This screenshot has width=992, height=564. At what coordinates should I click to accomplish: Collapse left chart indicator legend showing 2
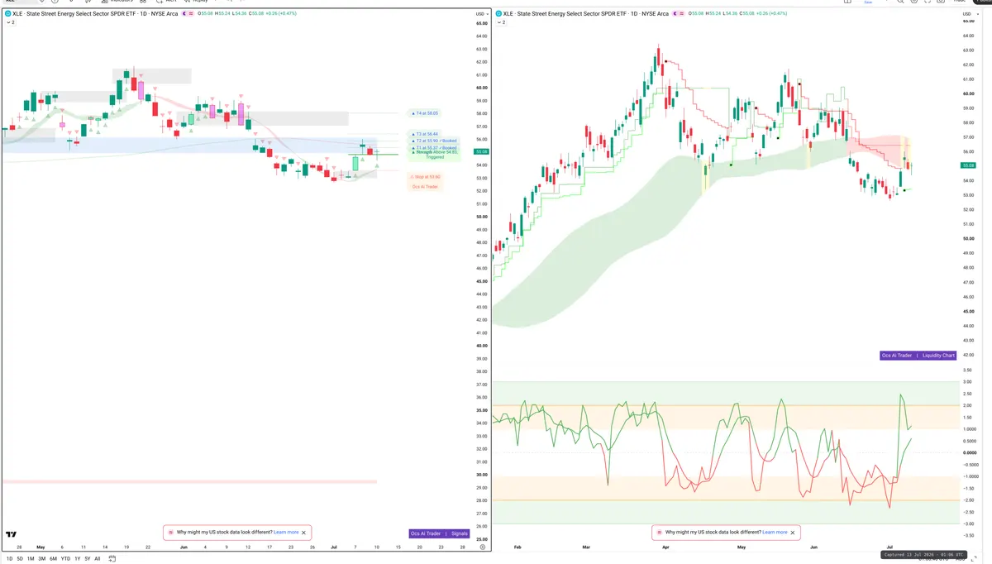pyautogui.click(x=10, y=22)
